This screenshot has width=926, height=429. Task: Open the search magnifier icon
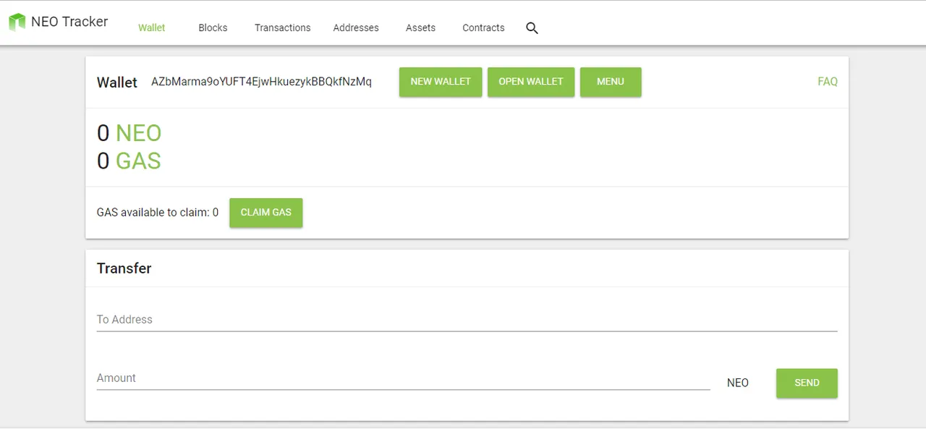[x=532, y=28]
